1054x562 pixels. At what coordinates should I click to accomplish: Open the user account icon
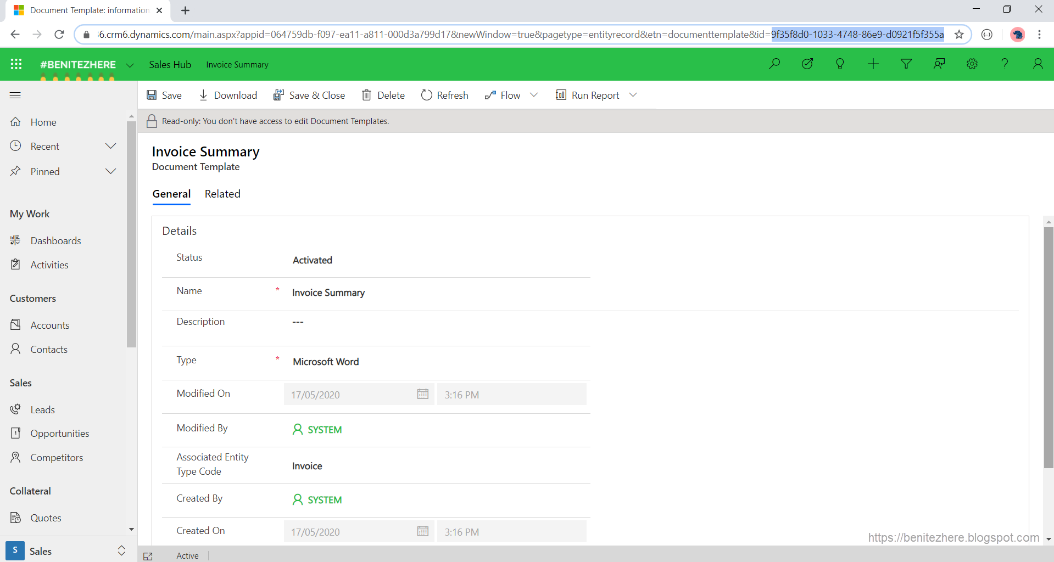[x=1038, y=64]
